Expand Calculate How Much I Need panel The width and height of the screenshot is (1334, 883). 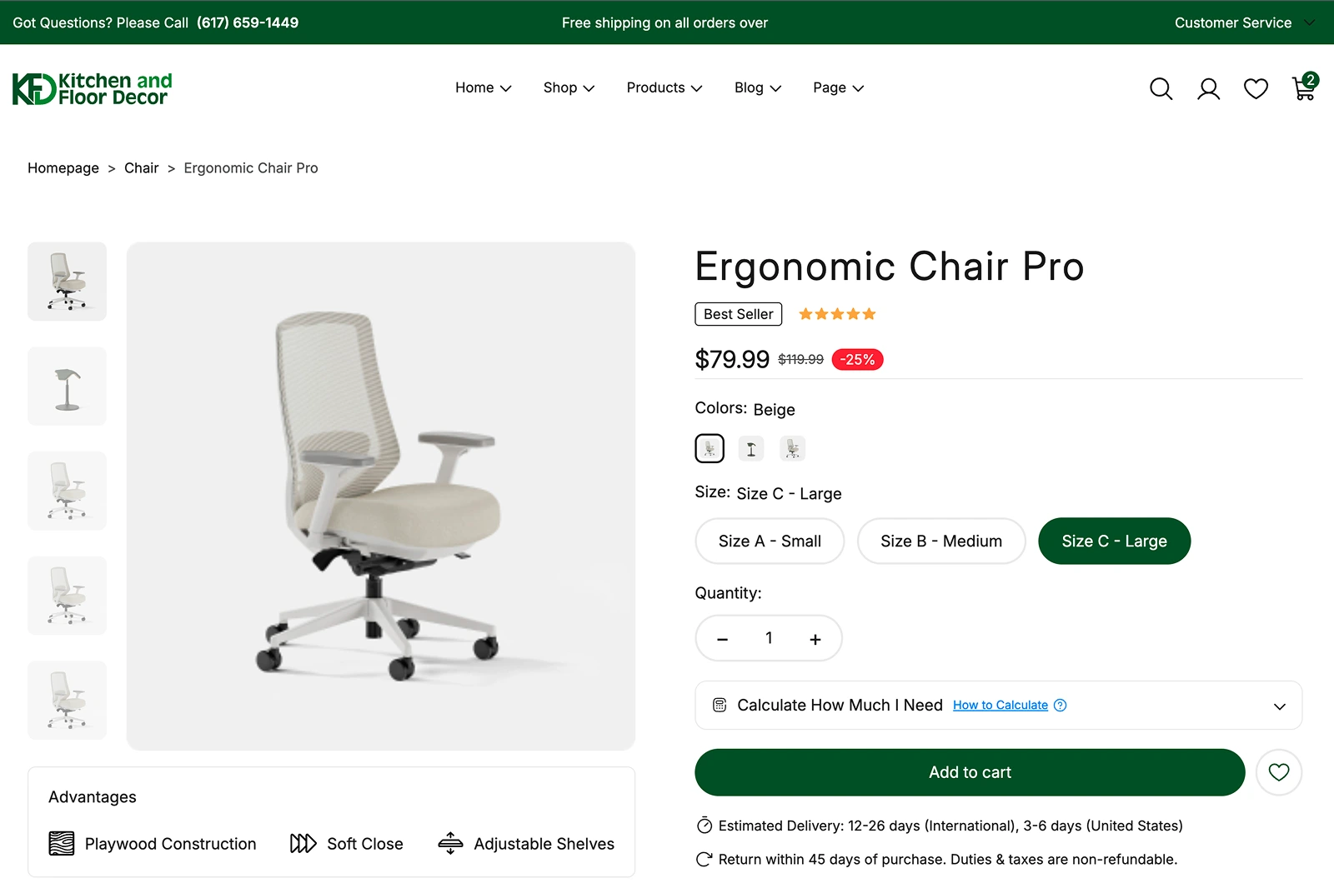[998, 706]
